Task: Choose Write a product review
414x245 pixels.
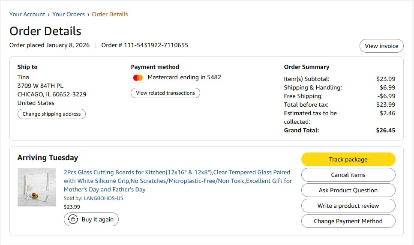Action: (348, 206)
